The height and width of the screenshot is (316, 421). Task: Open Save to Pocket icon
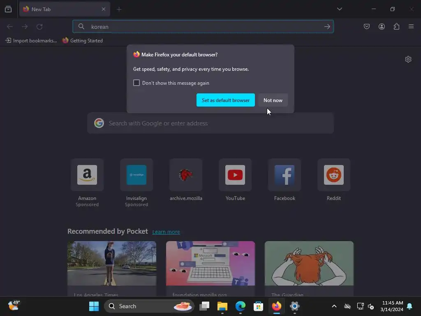pyautogui.click(x=367, y=26)
